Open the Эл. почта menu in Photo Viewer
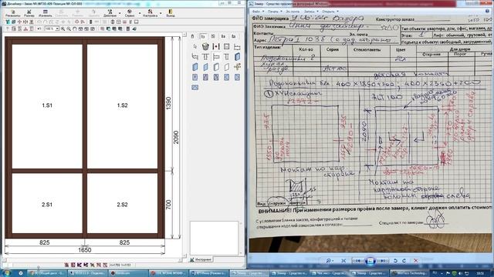Screen dimensions: 494x277 click(293, 12)
